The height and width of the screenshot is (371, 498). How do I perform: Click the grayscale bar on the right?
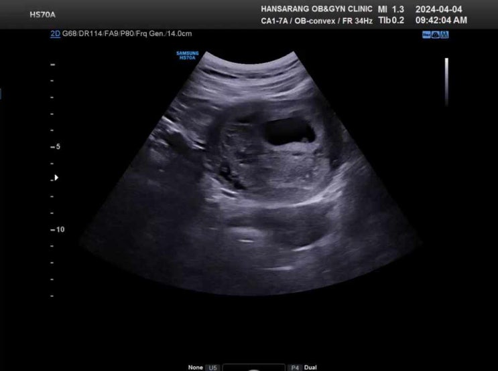click(x=446, y=82)
